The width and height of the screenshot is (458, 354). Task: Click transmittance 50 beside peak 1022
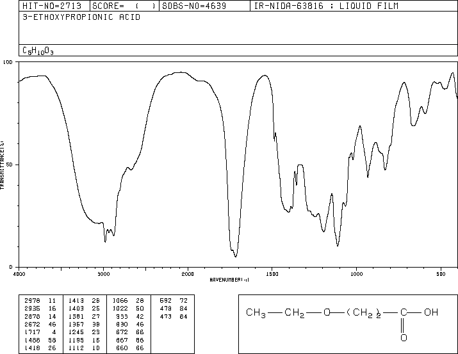pos(140,309)
